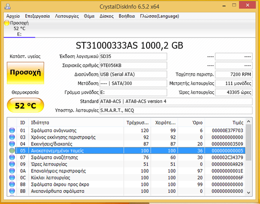
Task: Click the disk title ST31000333AS 1000,2 GB
Action: point(130,45)
